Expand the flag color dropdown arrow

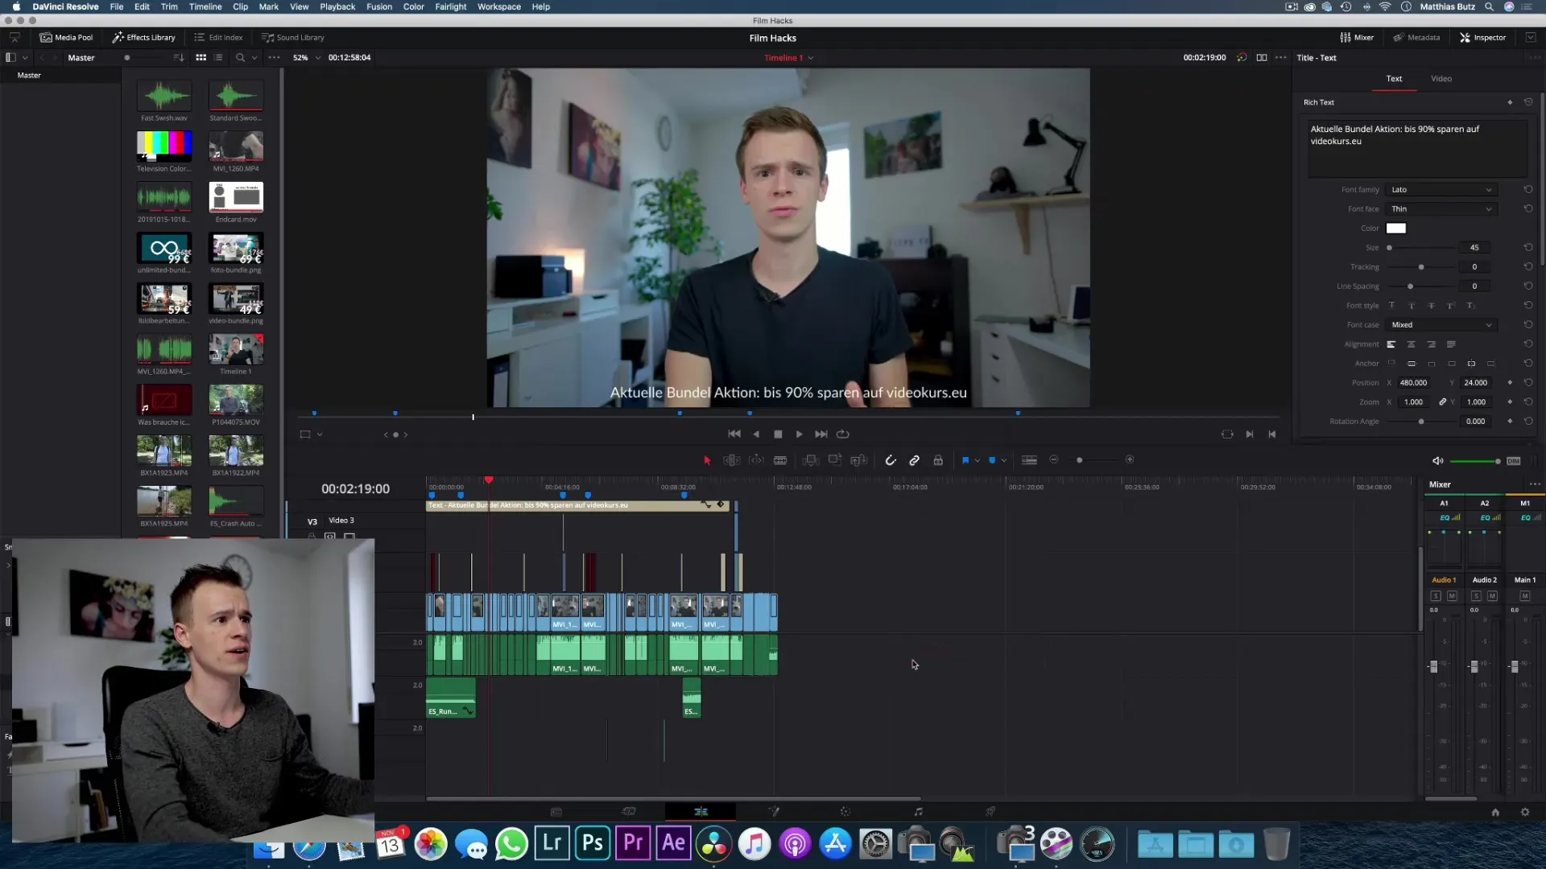click(x=977, y=460)
